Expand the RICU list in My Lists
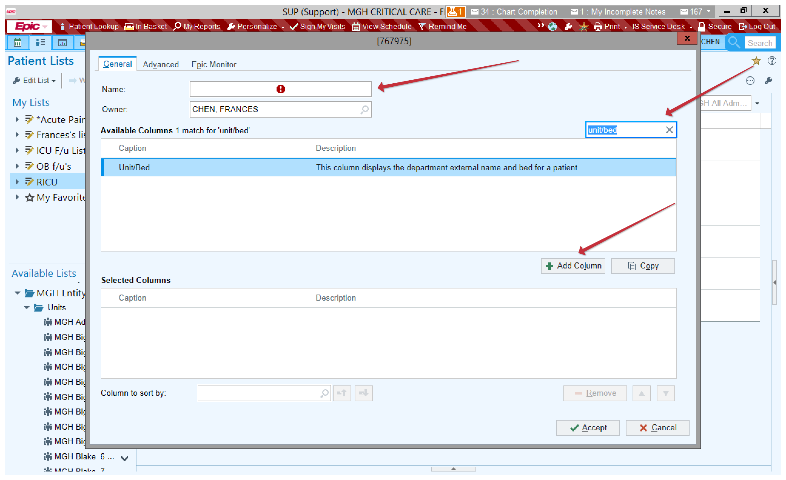 (17, 182)
